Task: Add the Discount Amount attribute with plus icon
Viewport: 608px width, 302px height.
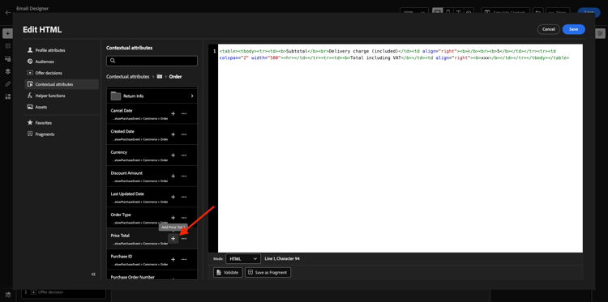Action: click(173, 177)
